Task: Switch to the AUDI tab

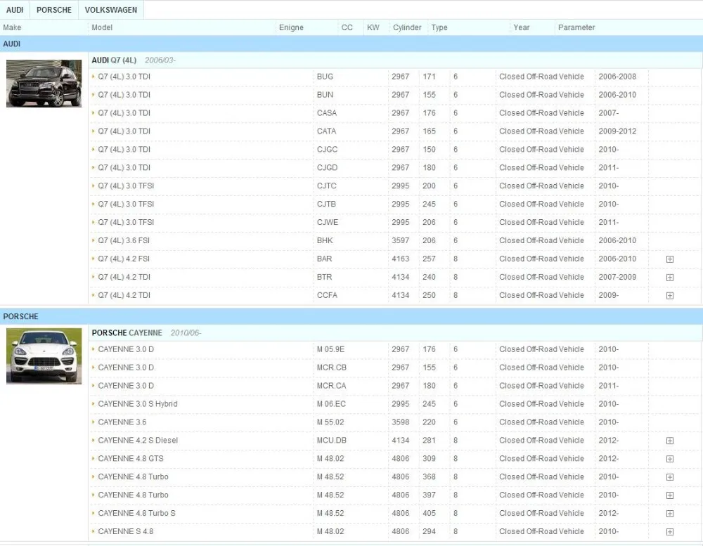Action: click(x=15, y=10)
